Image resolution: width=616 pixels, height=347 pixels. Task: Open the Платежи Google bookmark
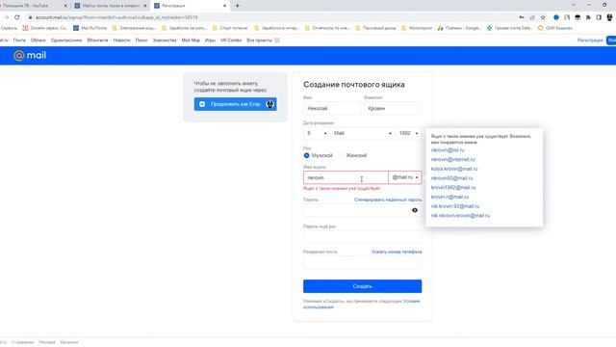(x=459, y=28)
